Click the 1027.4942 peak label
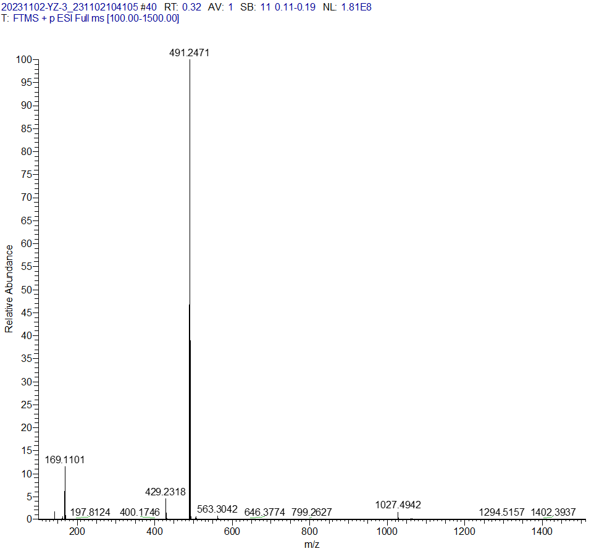Viewport: 602px width, 554px height. [x=398, y=505]
